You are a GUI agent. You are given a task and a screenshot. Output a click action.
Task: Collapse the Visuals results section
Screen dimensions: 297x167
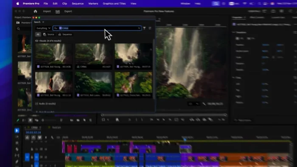[36, 41]
